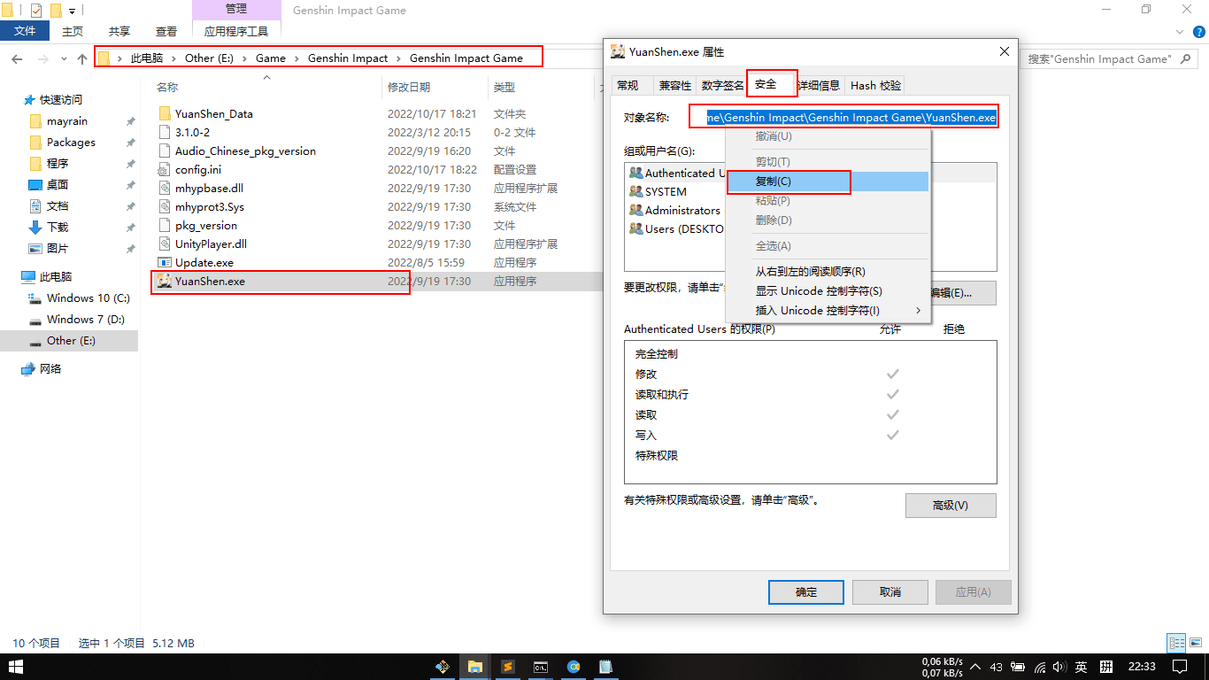Click the Cancel (取消) button
The image size is (1209, 680).
point(889,591)
